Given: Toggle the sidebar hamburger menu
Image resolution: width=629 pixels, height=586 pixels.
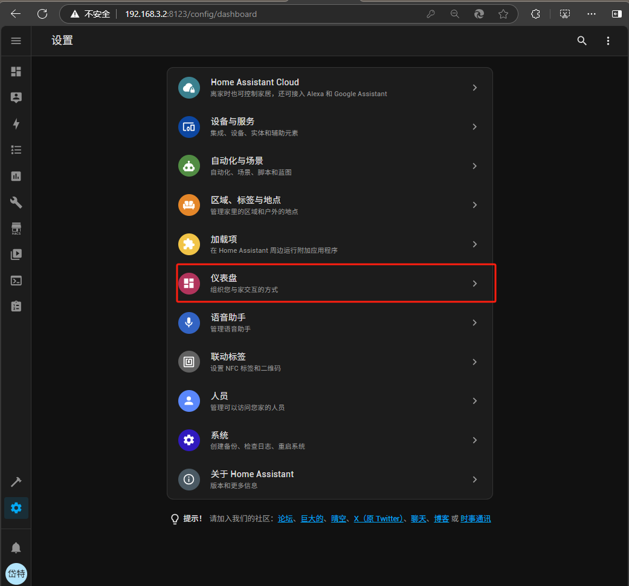Looking at the screenshot, I should click(x=16, y=41).
